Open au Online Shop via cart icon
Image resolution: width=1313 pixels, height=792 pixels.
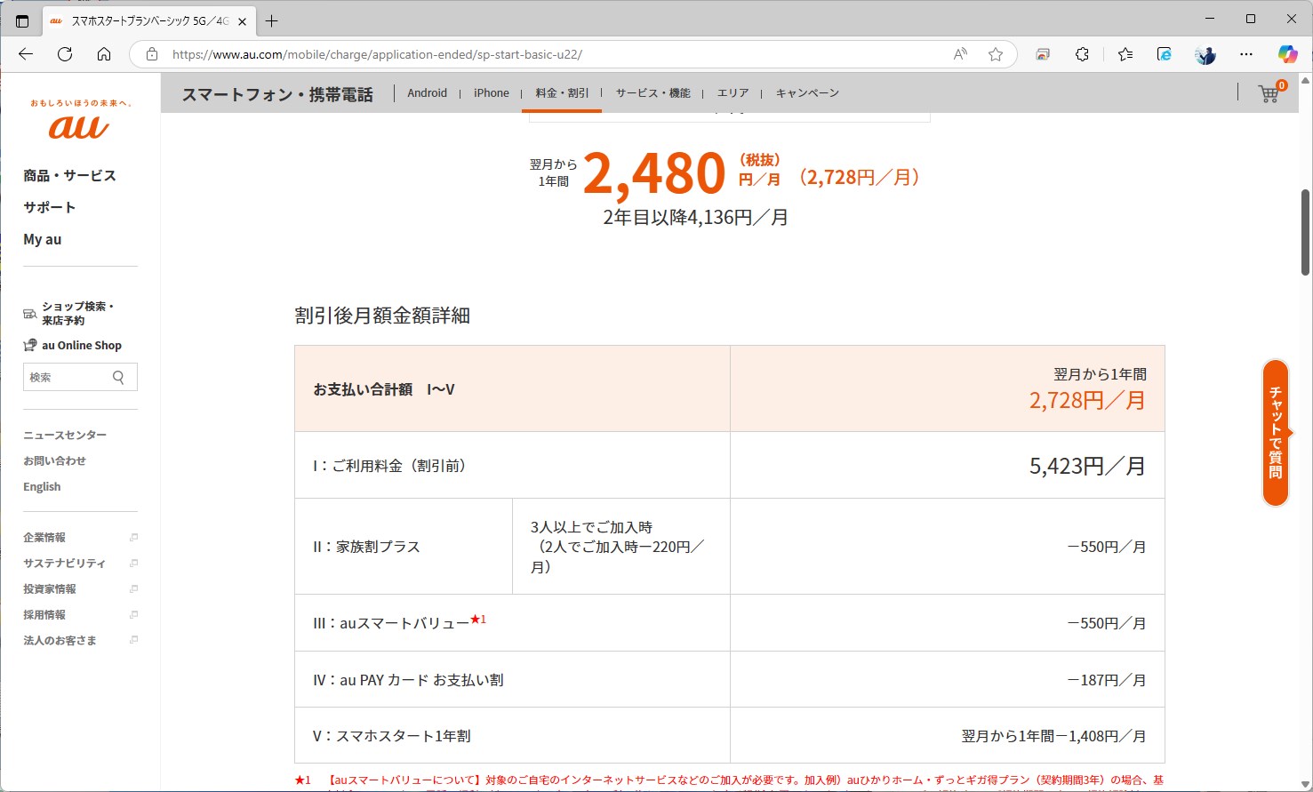pos(28,345)
